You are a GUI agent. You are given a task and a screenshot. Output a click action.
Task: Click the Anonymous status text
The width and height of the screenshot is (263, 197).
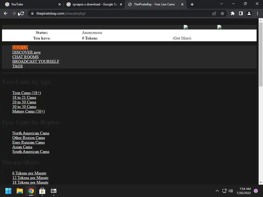point(92,33)
